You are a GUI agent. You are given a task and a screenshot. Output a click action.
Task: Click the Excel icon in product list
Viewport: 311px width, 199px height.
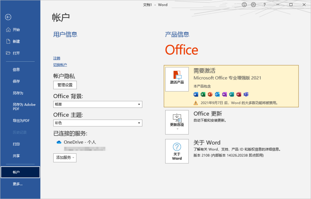(x=203, y=94)
